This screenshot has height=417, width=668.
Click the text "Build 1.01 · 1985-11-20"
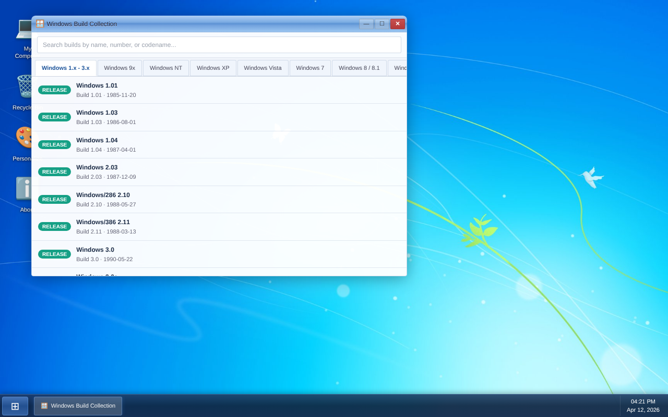[106, 95]
